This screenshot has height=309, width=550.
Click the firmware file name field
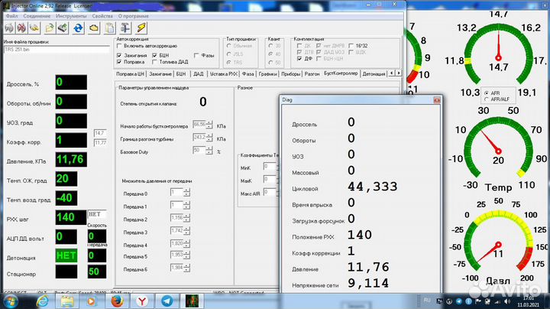pos(57,50)
